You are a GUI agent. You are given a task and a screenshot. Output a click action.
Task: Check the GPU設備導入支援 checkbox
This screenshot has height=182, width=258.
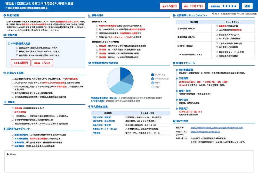click(x=9, y=44)
